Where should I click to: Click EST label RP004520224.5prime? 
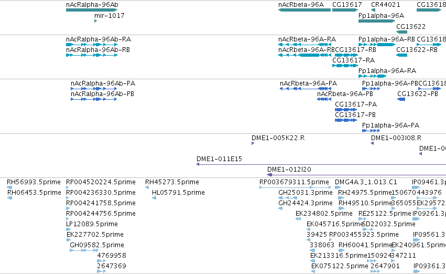[x=101, y=182]
